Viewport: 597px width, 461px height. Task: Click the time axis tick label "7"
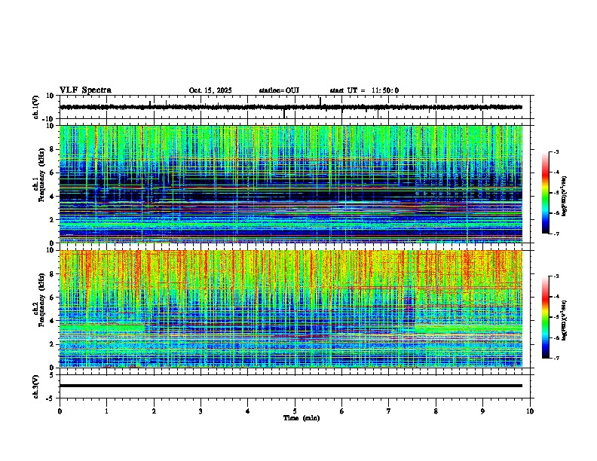point(389,411)
